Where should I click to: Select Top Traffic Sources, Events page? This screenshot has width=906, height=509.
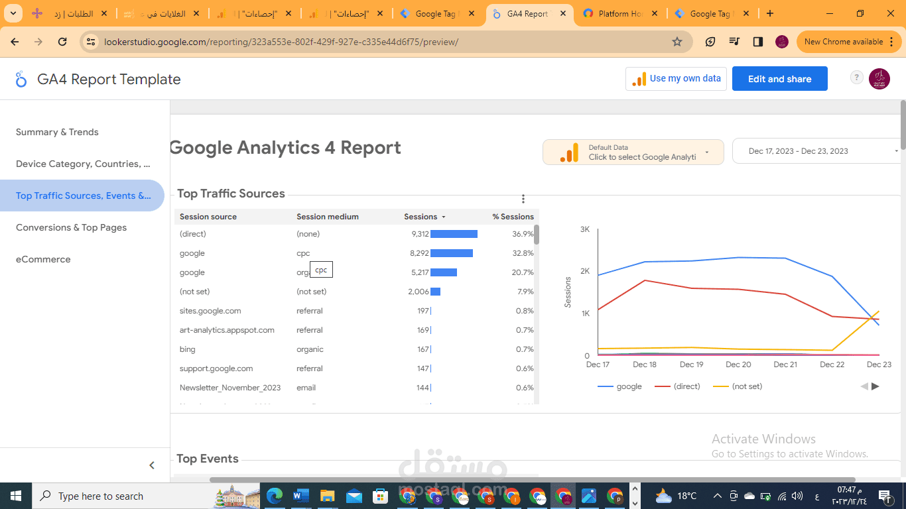(82, 196)
